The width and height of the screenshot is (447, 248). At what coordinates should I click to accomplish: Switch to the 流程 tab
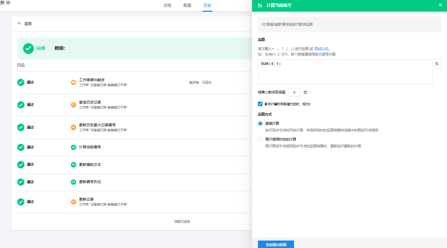pos(167,6)
